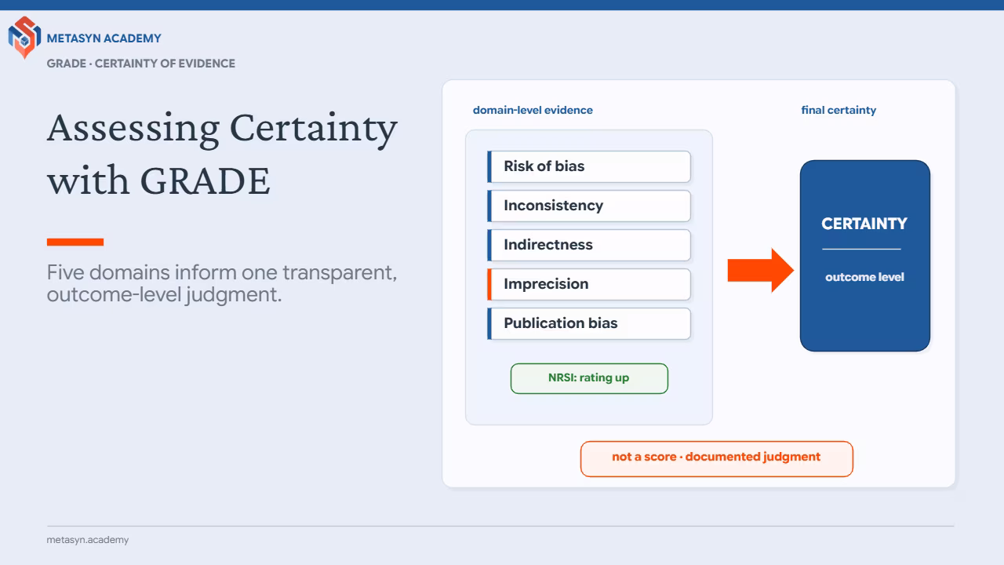Click the orange right-pointing arrow
Viewport: 1004px width, 565px height.
pyautogui.click(x=761, y=271)
